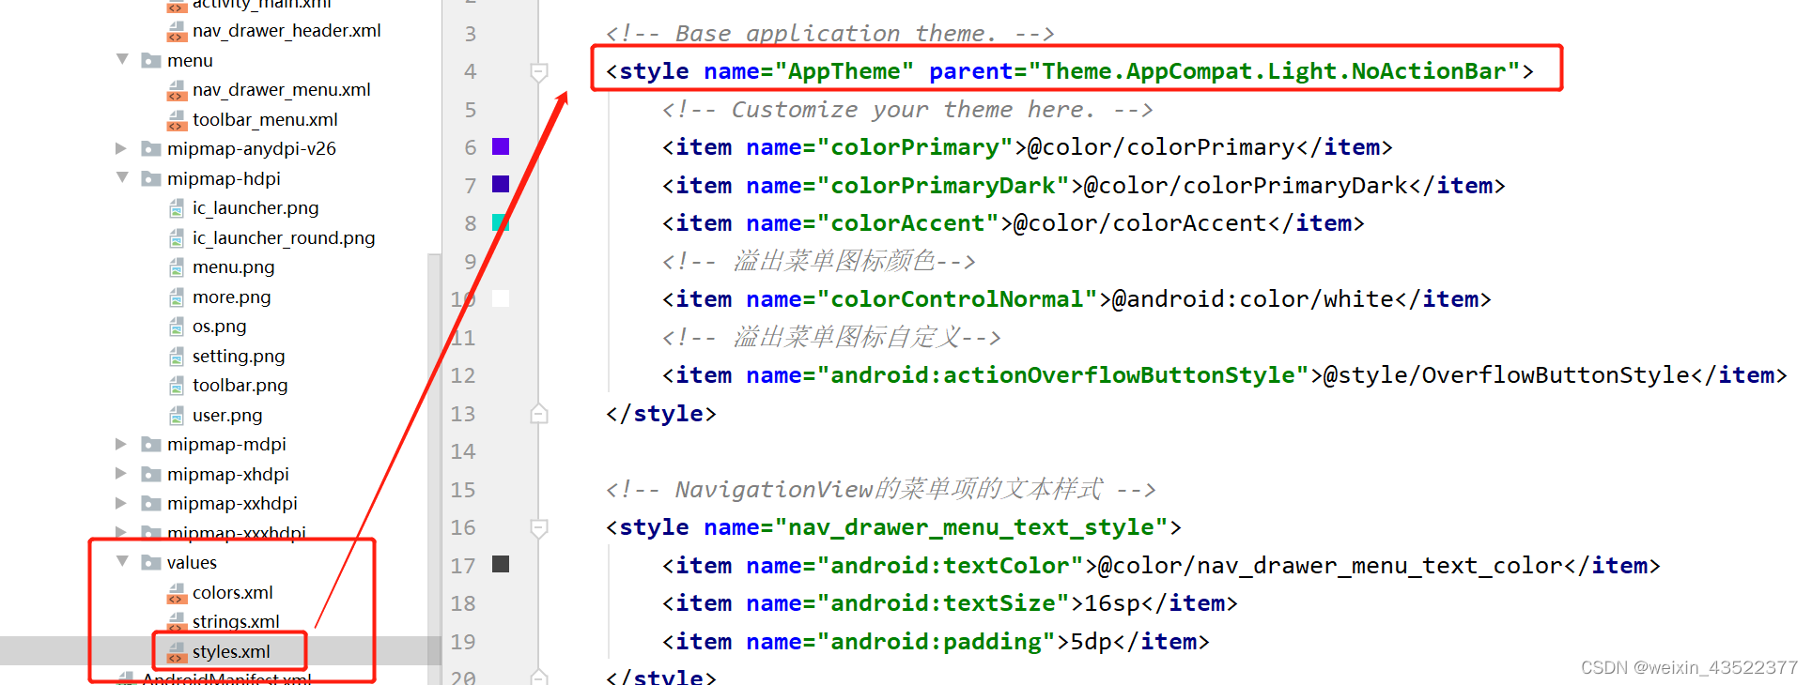This screenshot has width=1812, height=685.
Task: Open colorPrimaryDark gutter color swatch
Action: 501,184
